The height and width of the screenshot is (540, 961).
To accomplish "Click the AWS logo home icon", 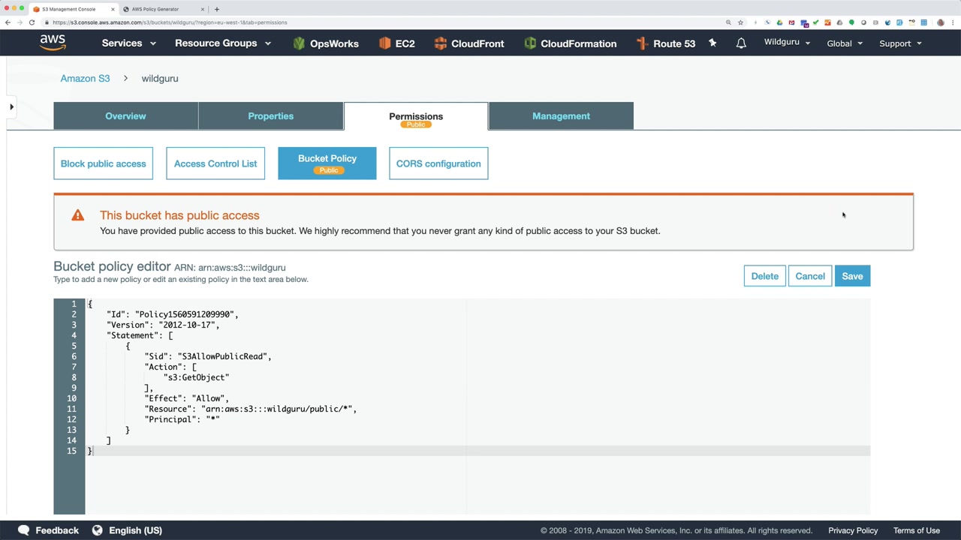I will tap(53, 43).
